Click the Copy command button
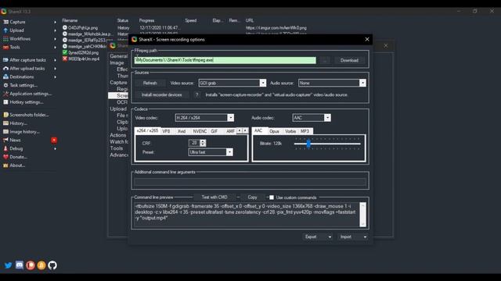The width and height of the screenshot is (501, 281). (x=252, y=197)
